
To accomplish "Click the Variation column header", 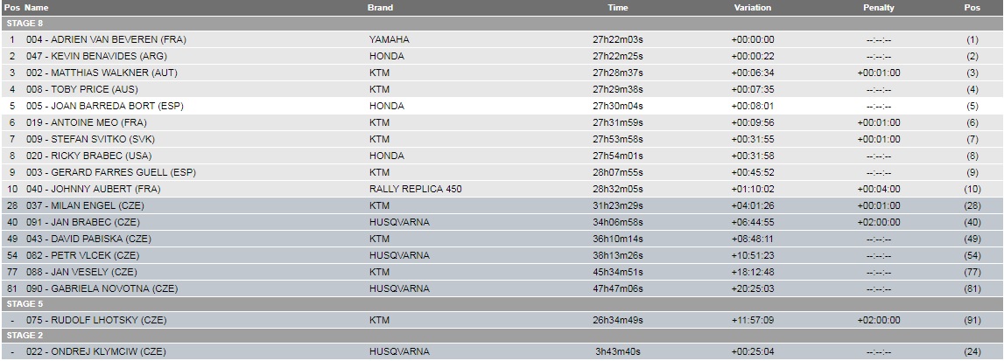I will point(753,8).
